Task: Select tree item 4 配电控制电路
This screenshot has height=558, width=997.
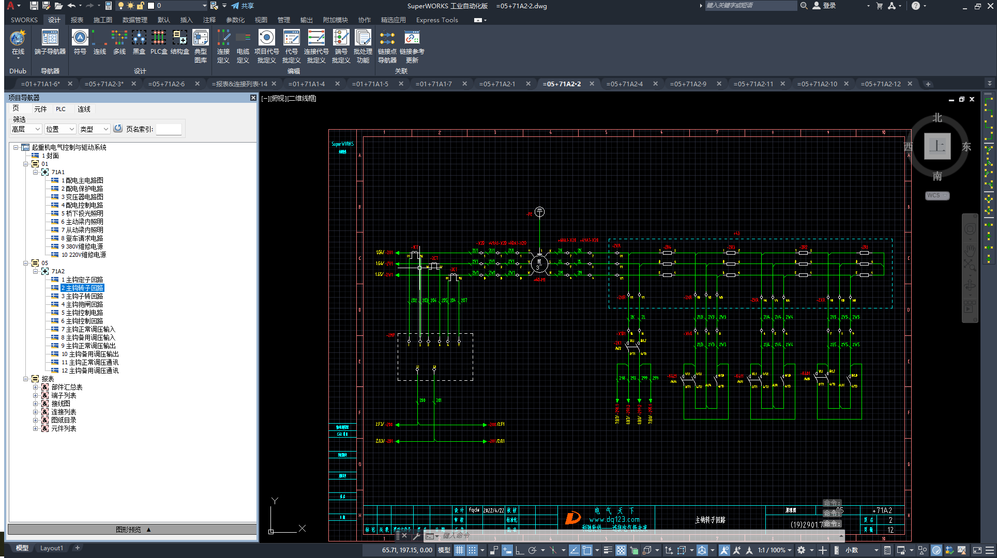Action: pos(82,205)
